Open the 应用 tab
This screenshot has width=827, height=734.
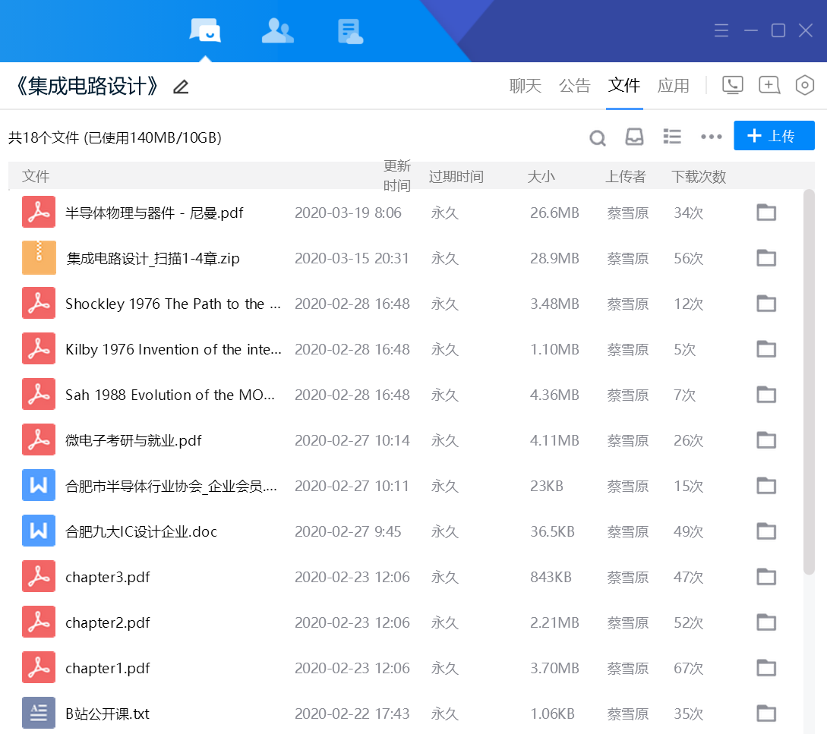[x=673, y=86]
